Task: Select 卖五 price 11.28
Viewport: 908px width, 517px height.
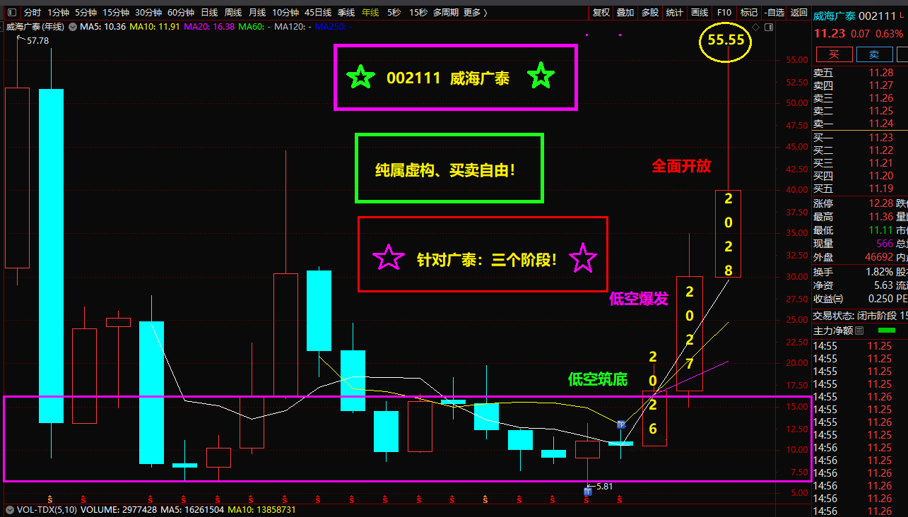Action: [x=880, y=73]
